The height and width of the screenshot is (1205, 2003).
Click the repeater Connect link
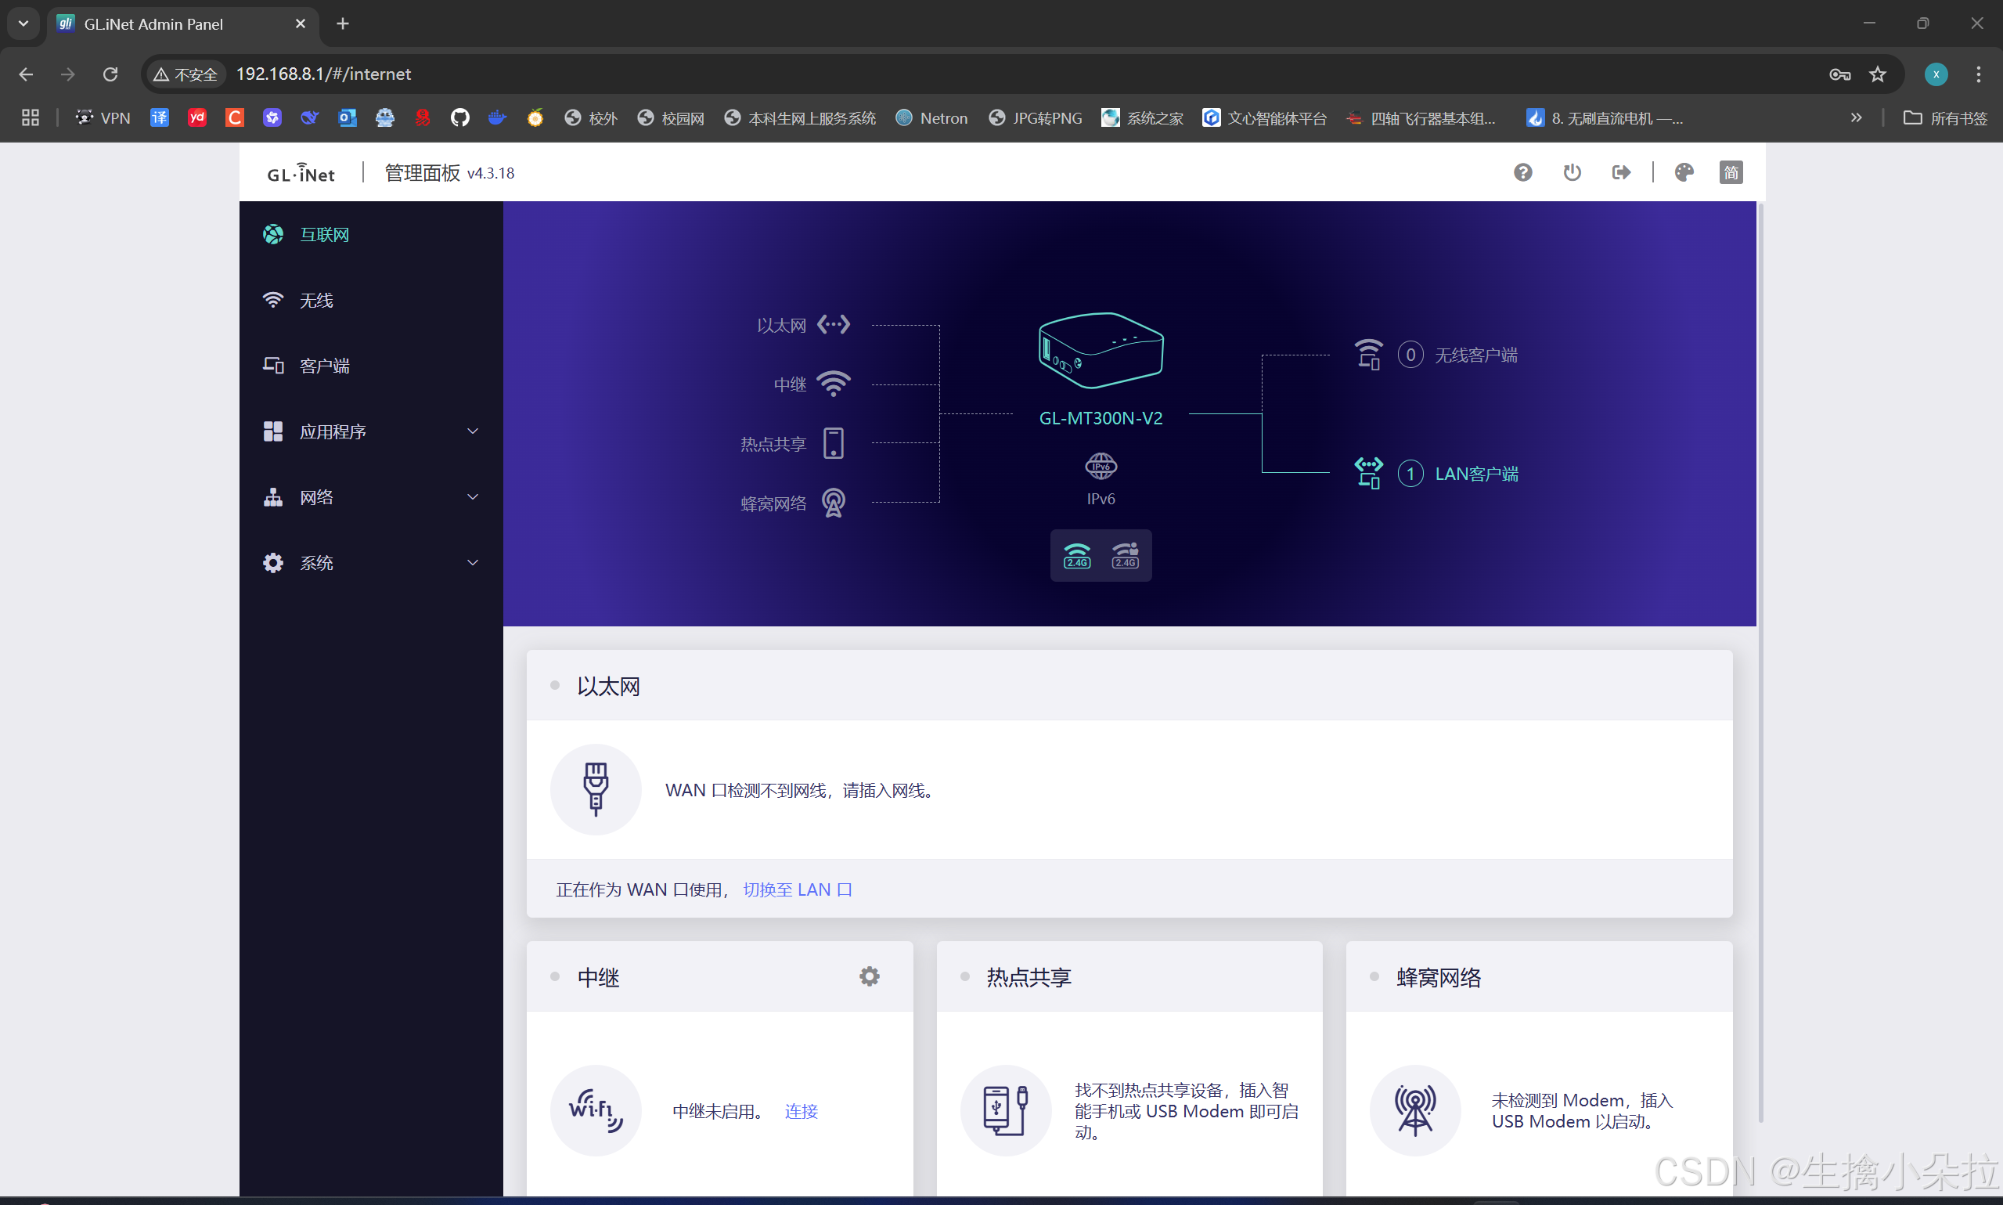(x=801, y=1111)
